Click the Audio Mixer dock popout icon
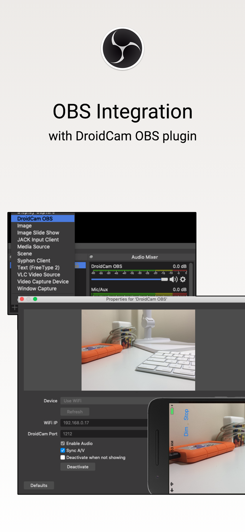 pyautogui.click(x=91, y=257)
